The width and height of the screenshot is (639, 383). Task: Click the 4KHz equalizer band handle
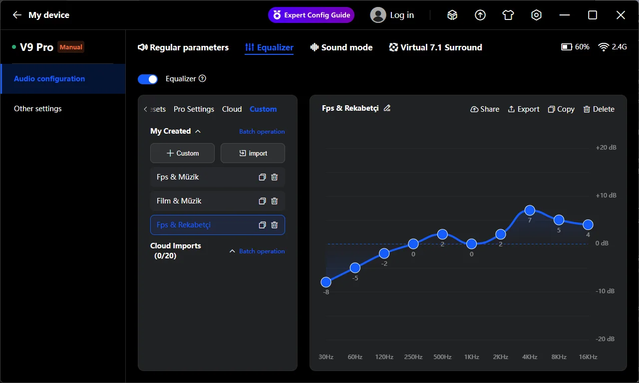[x=530, y=210]
